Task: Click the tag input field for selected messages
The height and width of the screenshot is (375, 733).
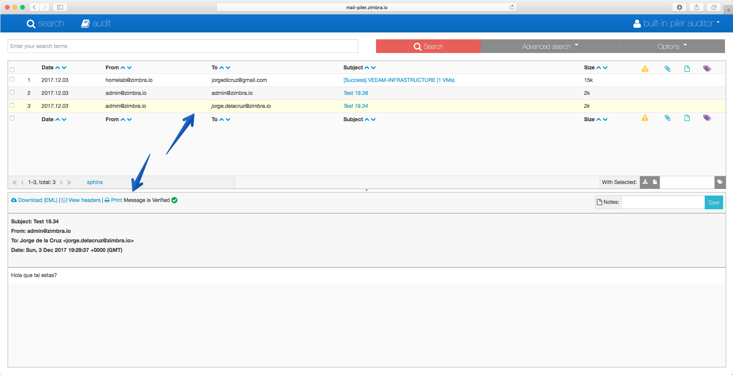Action: tap(687, 182)
